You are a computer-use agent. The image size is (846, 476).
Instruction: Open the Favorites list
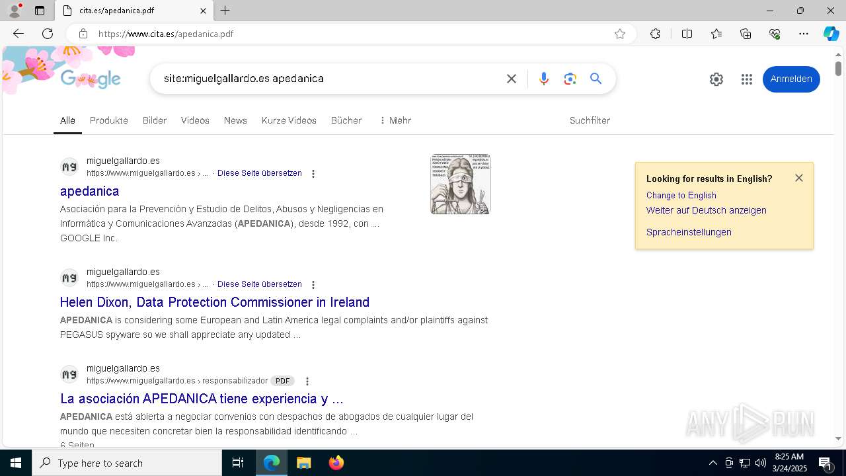(716, 34)
